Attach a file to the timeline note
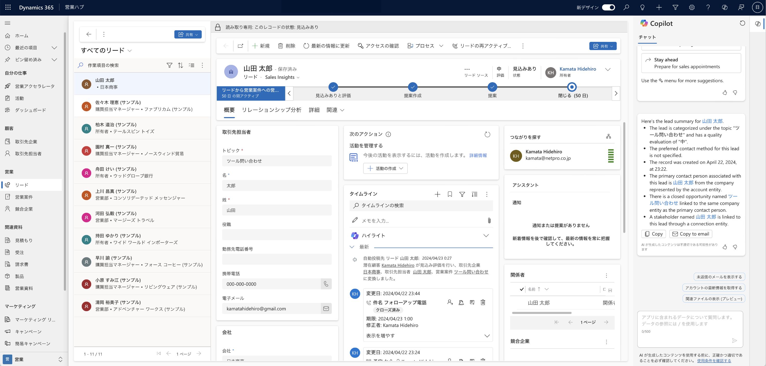The image size is (766, 366). [x=489, y=220]
